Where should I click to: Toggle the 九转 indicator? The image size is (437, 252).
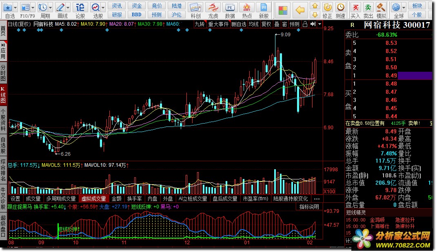[200, 24]
